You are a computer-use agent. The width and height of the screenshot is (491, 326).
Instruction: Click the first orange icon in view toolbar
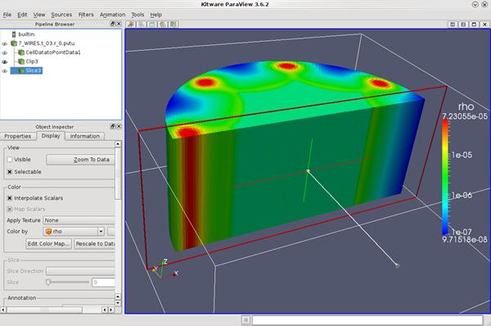[x=131, y=24]
